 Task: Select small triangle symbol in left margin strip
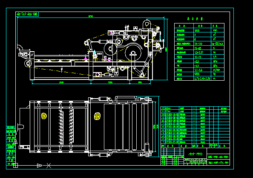tap(15, 141)
